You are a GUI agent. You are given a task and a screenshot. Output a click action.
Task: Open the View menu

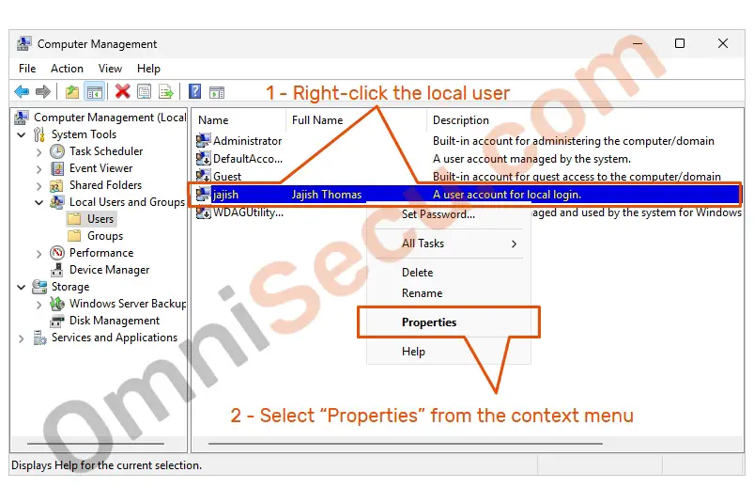point(110,69)
